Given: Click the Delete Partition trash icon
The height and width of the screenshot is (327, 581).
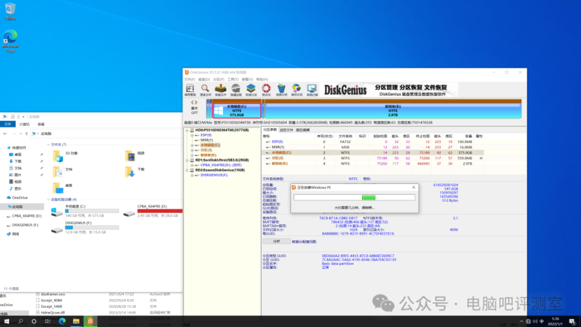Looking at the screenshot, I should click(x=281, y=90).
